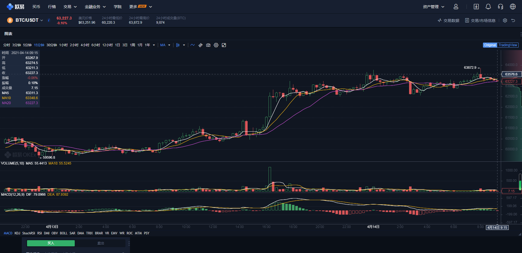This screenshot has height=253, width=522.
Task: Open the MA indicator dropdown
Action: 165,45
